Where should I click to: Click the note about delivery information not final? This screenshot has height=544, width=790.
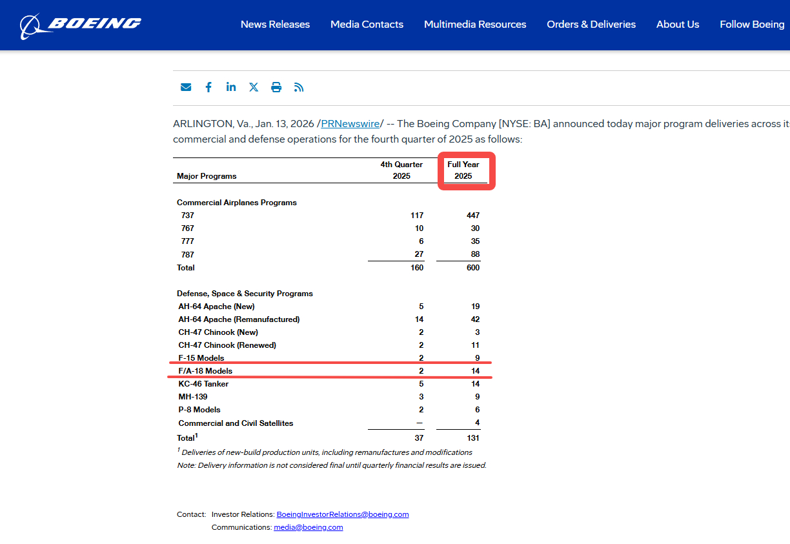tap(332, 465)
